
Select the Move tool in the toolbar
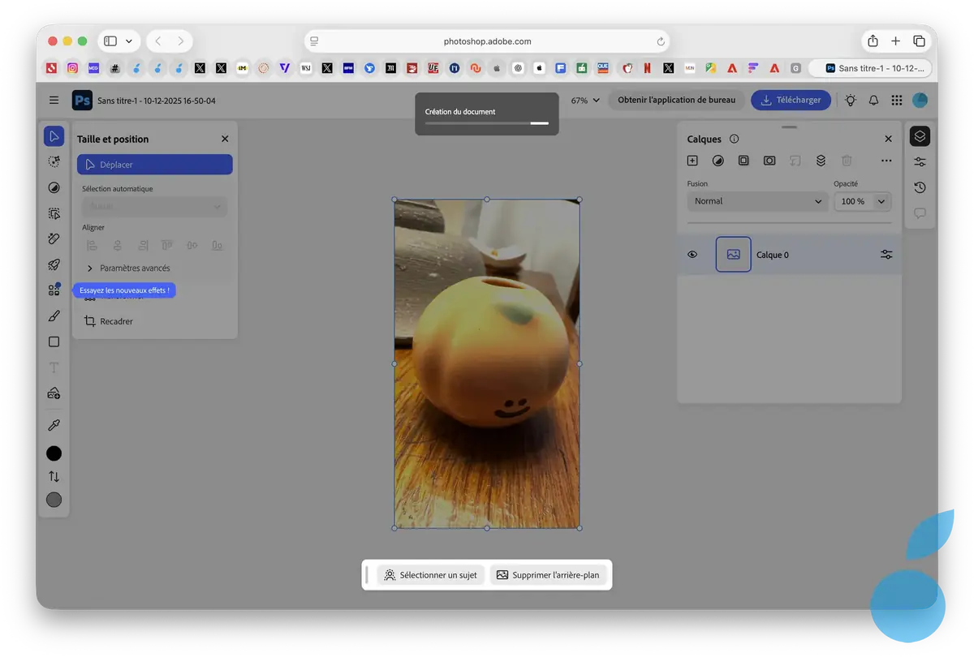pyautogui.click(x=54, y=135)
